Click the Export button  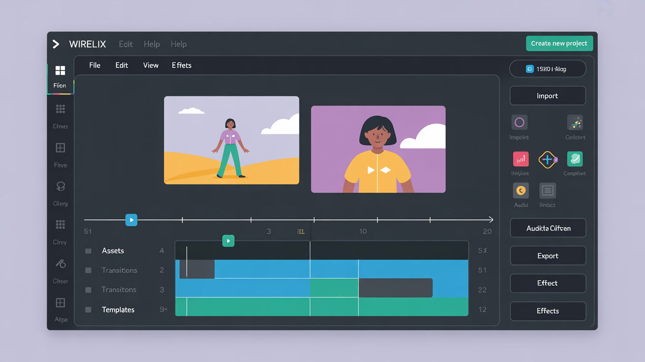(548, 256)
